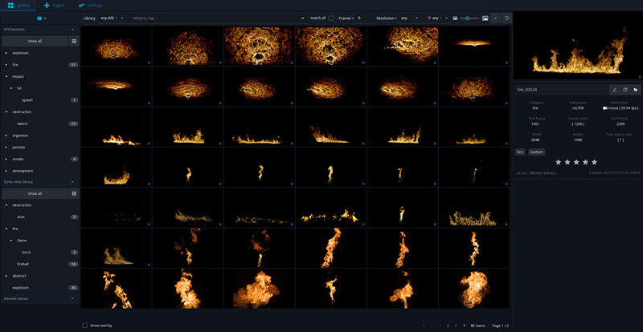Image resolution: width=643 pixels, height=332 pixels.
Task: Click the copy icon beside fire_00024 name
Action: (625, 90)
